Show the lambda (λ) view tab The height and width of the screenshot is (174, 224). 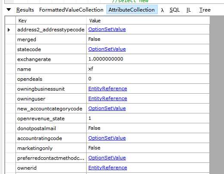(x=162, y=10)
